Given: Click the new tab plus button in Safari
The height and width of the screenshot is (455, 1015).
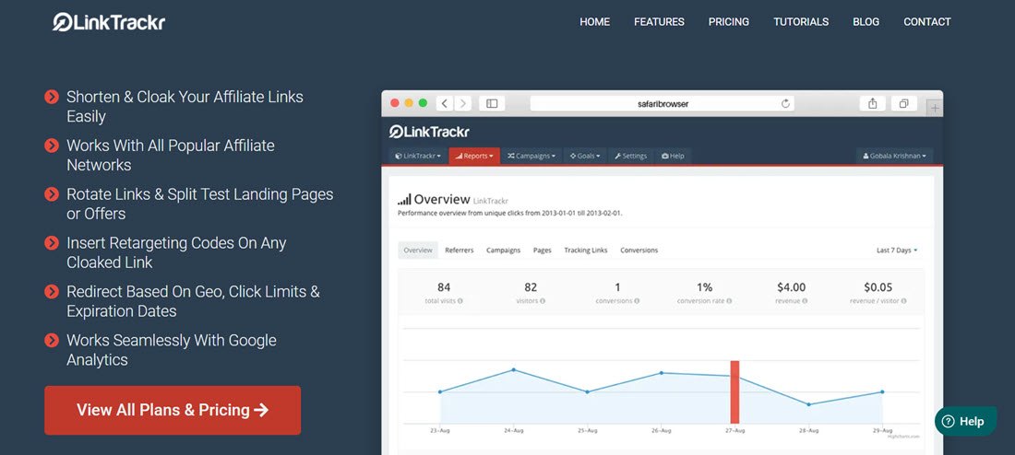Looking at the screenshot, I should pos(935,109).
